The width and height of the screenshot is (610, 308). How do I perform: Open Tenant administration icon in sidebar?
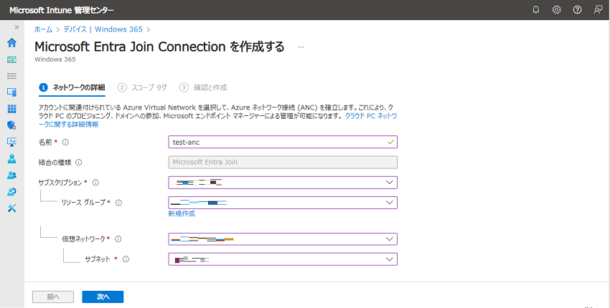[12, 192]
